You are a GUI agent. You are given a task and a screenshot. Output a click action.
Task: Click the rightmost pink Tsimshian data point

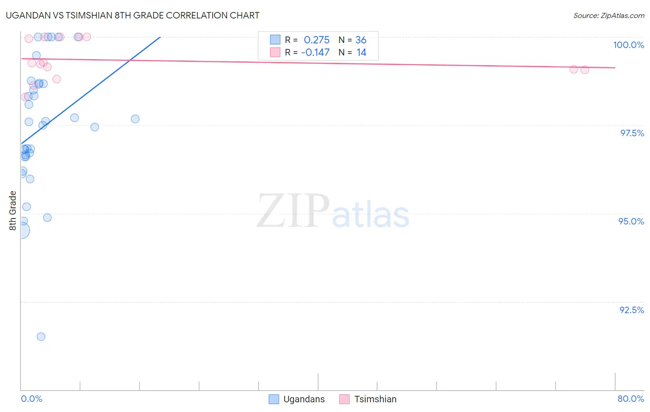(x=585, y=70)
